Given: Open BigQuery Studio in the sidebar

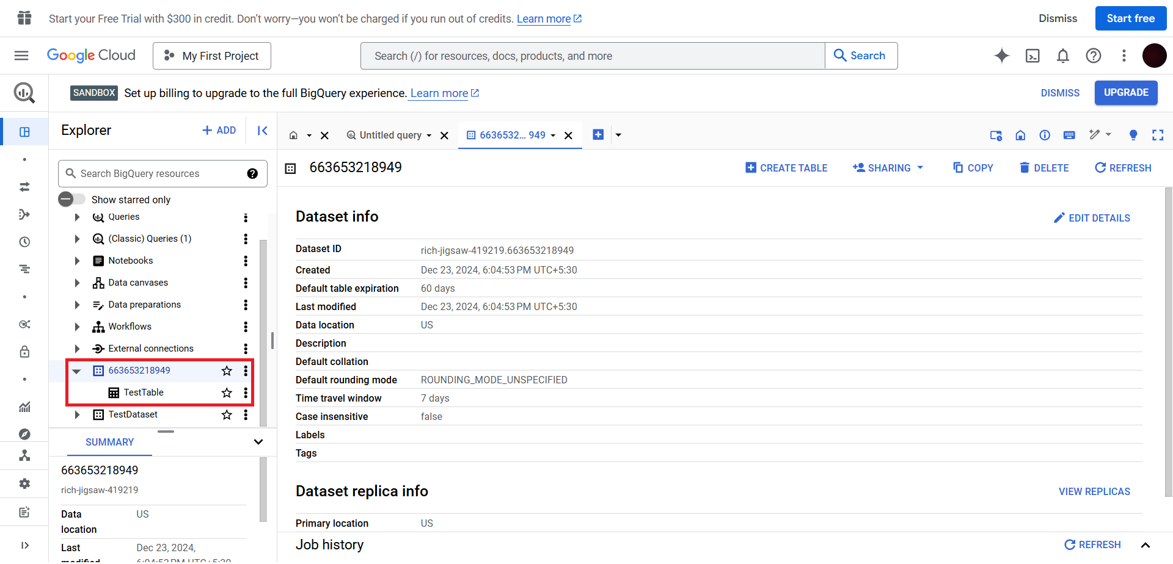Looking at the screenshot, I should (24, 132).
